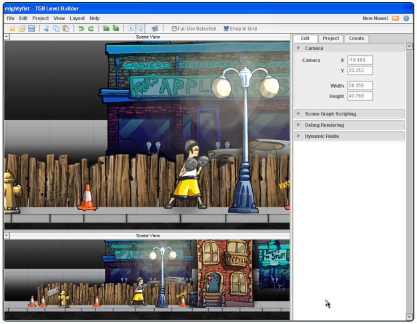Click the side panel scroll down arrow
The image size is (417, 324).
click(409, 317)
